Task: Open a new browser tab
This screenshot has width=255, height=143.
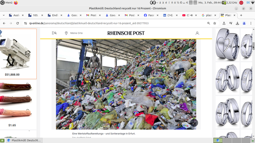Action: (241, 15)
